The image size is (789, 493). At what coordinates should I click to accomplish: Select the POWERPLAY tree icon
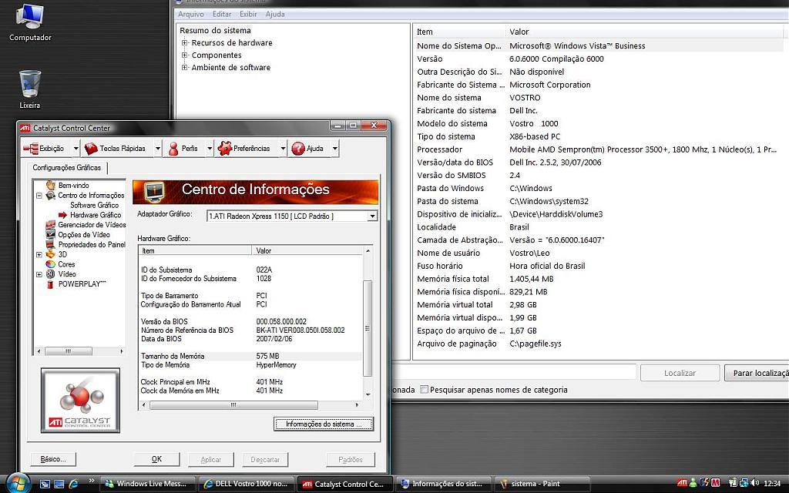point(50,284)
